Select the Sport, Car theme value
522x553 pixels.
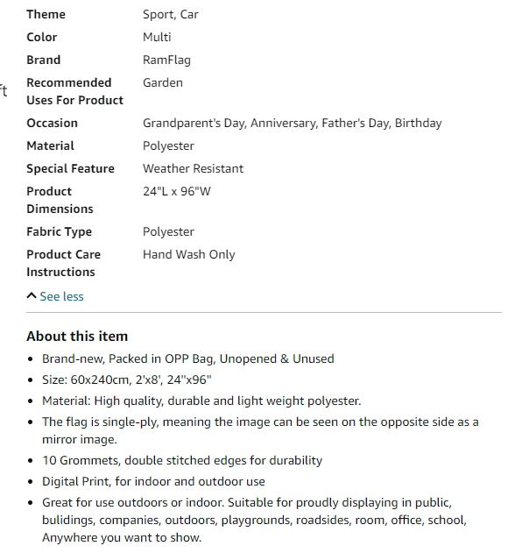click(171, 15)
